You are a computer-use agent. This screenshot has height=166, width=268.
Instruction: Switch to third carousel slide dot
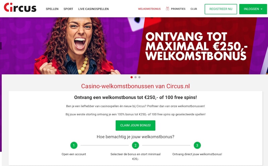139,77
